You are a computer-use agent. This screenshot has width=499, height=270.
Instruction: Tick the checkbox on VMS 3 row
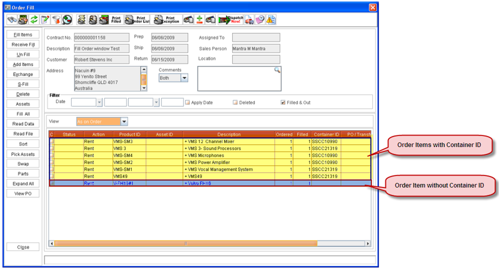52,148
